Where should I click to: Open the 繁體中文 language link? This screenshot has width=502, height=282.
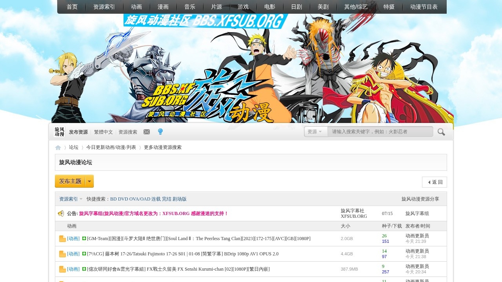[x=104, y=132]
